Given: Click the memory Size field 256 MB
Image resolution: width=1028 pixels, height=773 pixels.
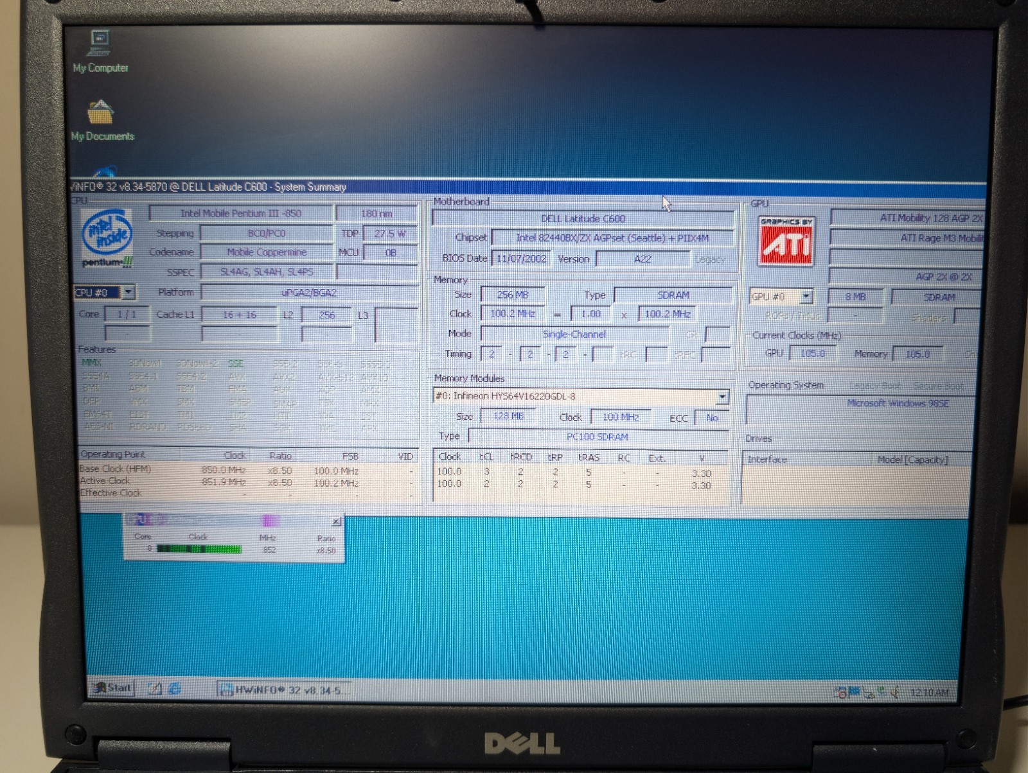Looking at the screenshot, I should [513, 295].
